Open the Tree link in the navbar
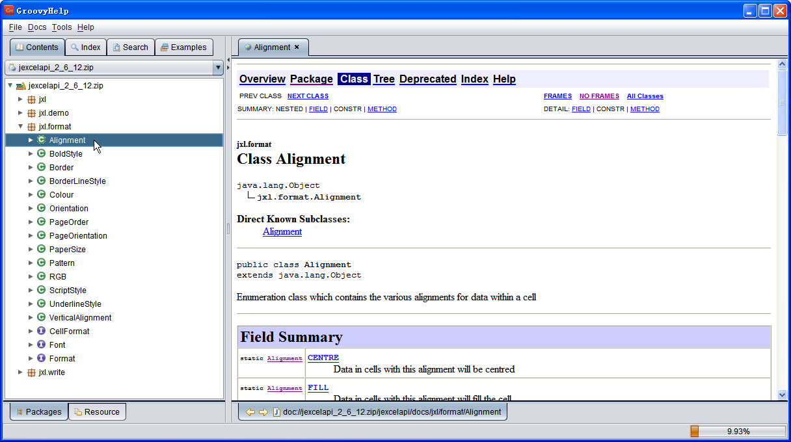791x442 pixels. pyautogui.click(x=384, y=79)
